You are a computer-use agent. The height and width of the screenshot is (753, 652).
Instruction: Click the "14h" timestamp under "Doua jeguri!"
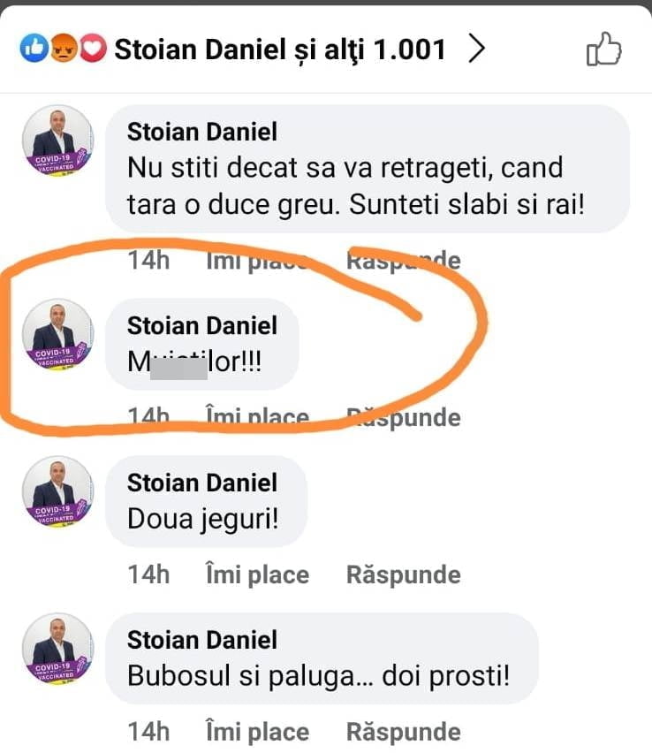pyautogui.click(x=149, y=574)
